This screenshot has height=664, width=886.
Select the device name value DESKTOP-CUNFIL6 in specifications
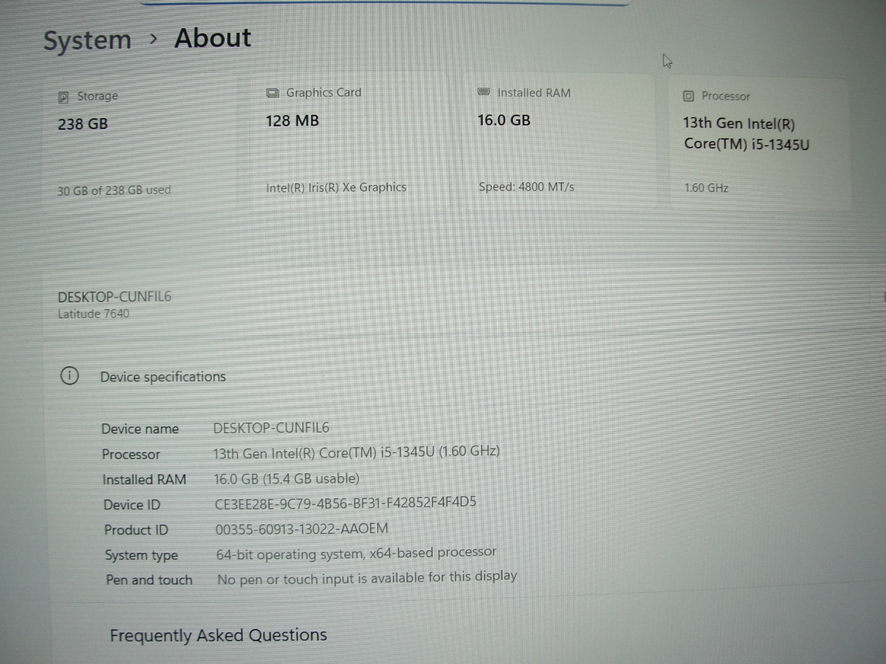pyautogui.click(x=271, y=428)
